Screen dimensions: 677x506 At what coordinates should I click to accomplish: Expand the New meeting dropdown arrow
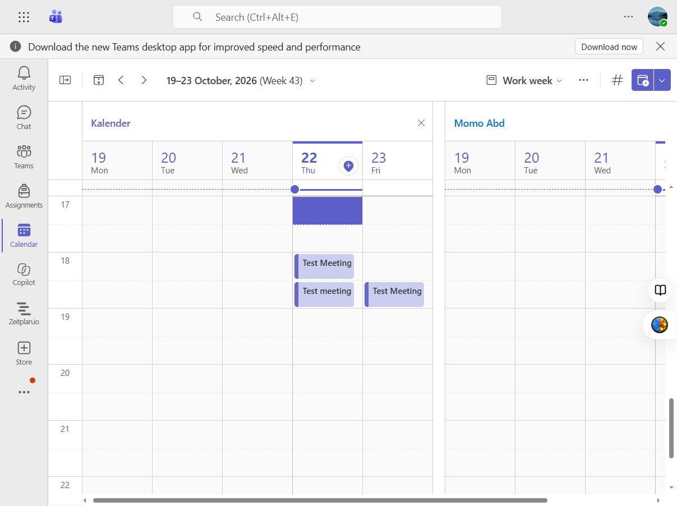(662, 80)
